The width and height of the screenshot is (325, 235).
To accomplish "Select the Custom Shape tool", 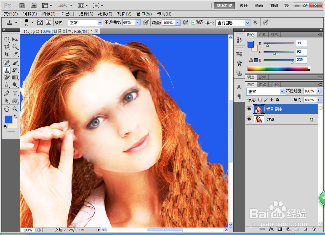I will [x=15, y=101].
